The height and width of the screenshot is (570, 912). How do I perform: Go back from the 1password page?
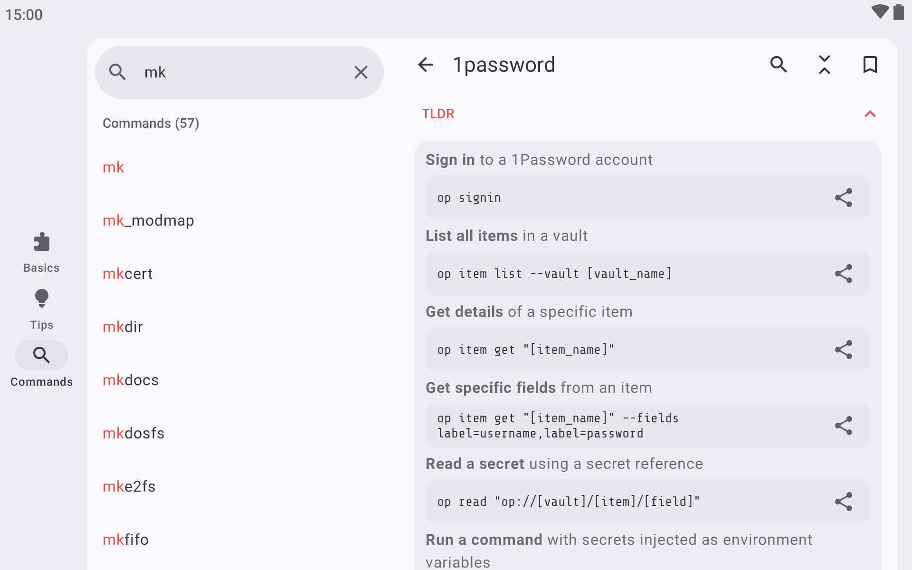(426, 65)
